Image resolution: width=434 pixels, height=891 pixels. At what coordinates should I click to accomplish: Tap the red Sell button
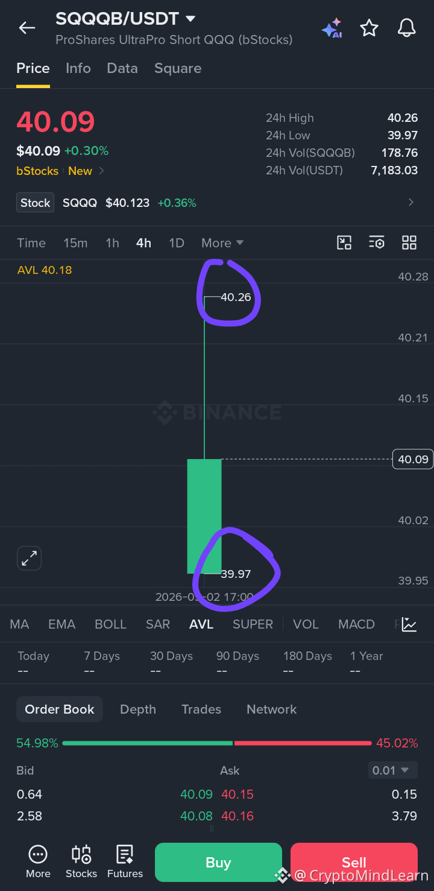[x=354, y=863]
